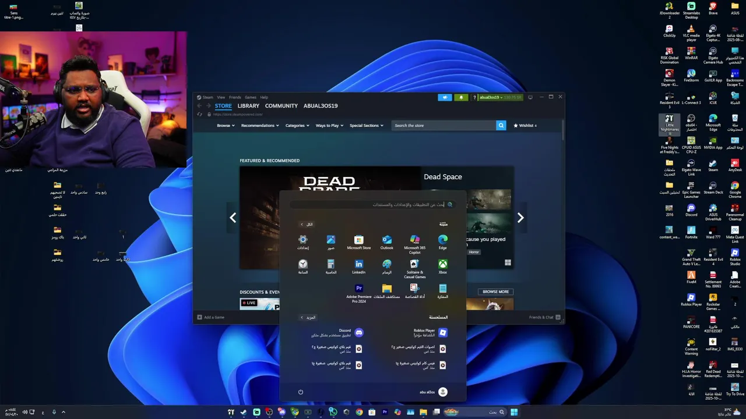Open abu al3os user account in Start menu

[434, 392]
